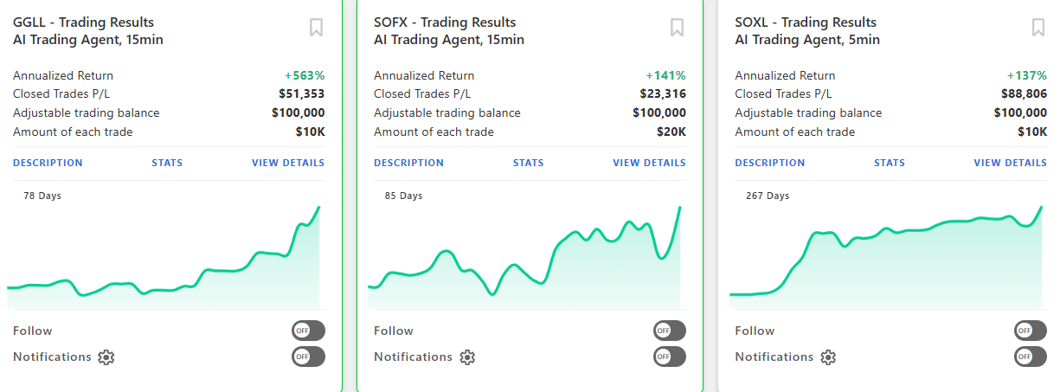Turn on Notifications for SOXL
The width and height of the screenshot is (1060, 392).
[x=1030, y=357]
